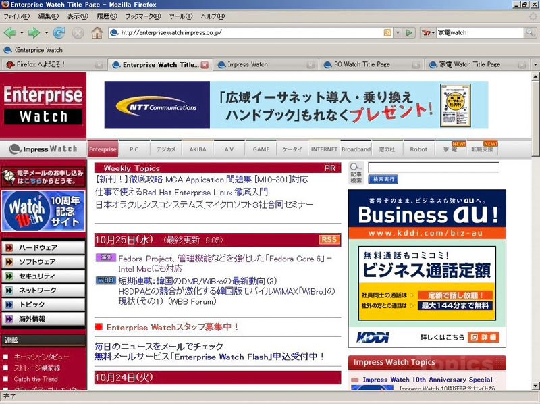Click the Enterprise Watch site logo
The height and width of the screenshot is (404, 540).
43,105
